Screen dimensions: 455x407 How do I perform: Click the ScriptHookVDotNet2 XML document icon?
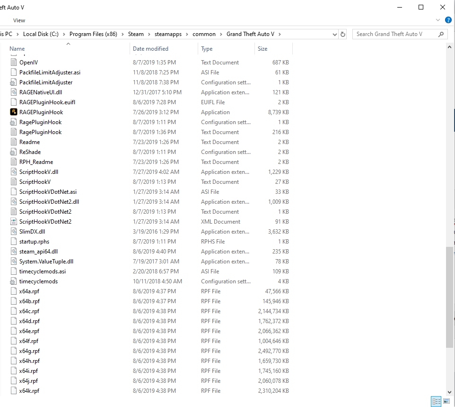13,222
